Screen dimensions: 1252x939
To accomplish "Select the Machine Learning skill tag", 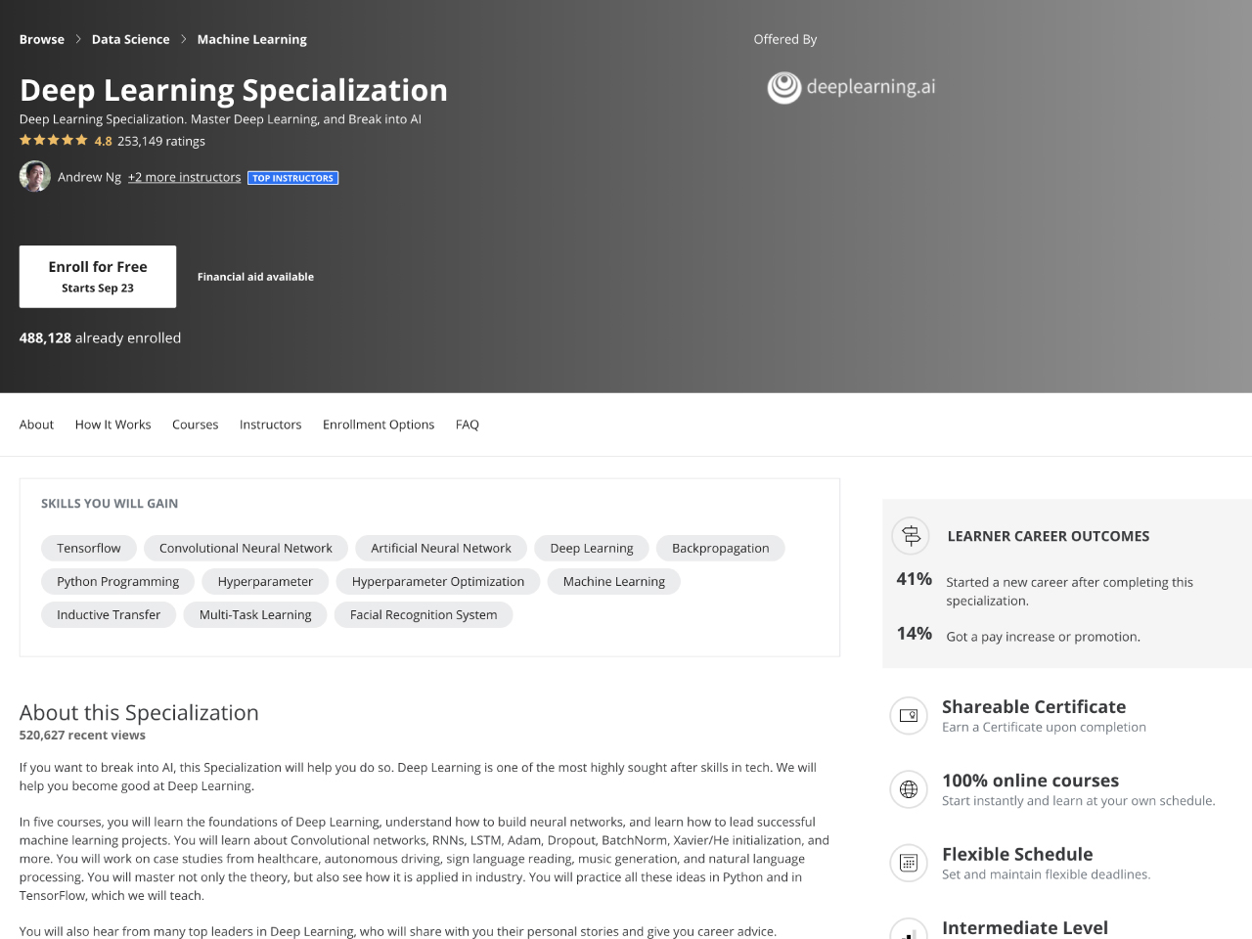I will tap(614, 581).
